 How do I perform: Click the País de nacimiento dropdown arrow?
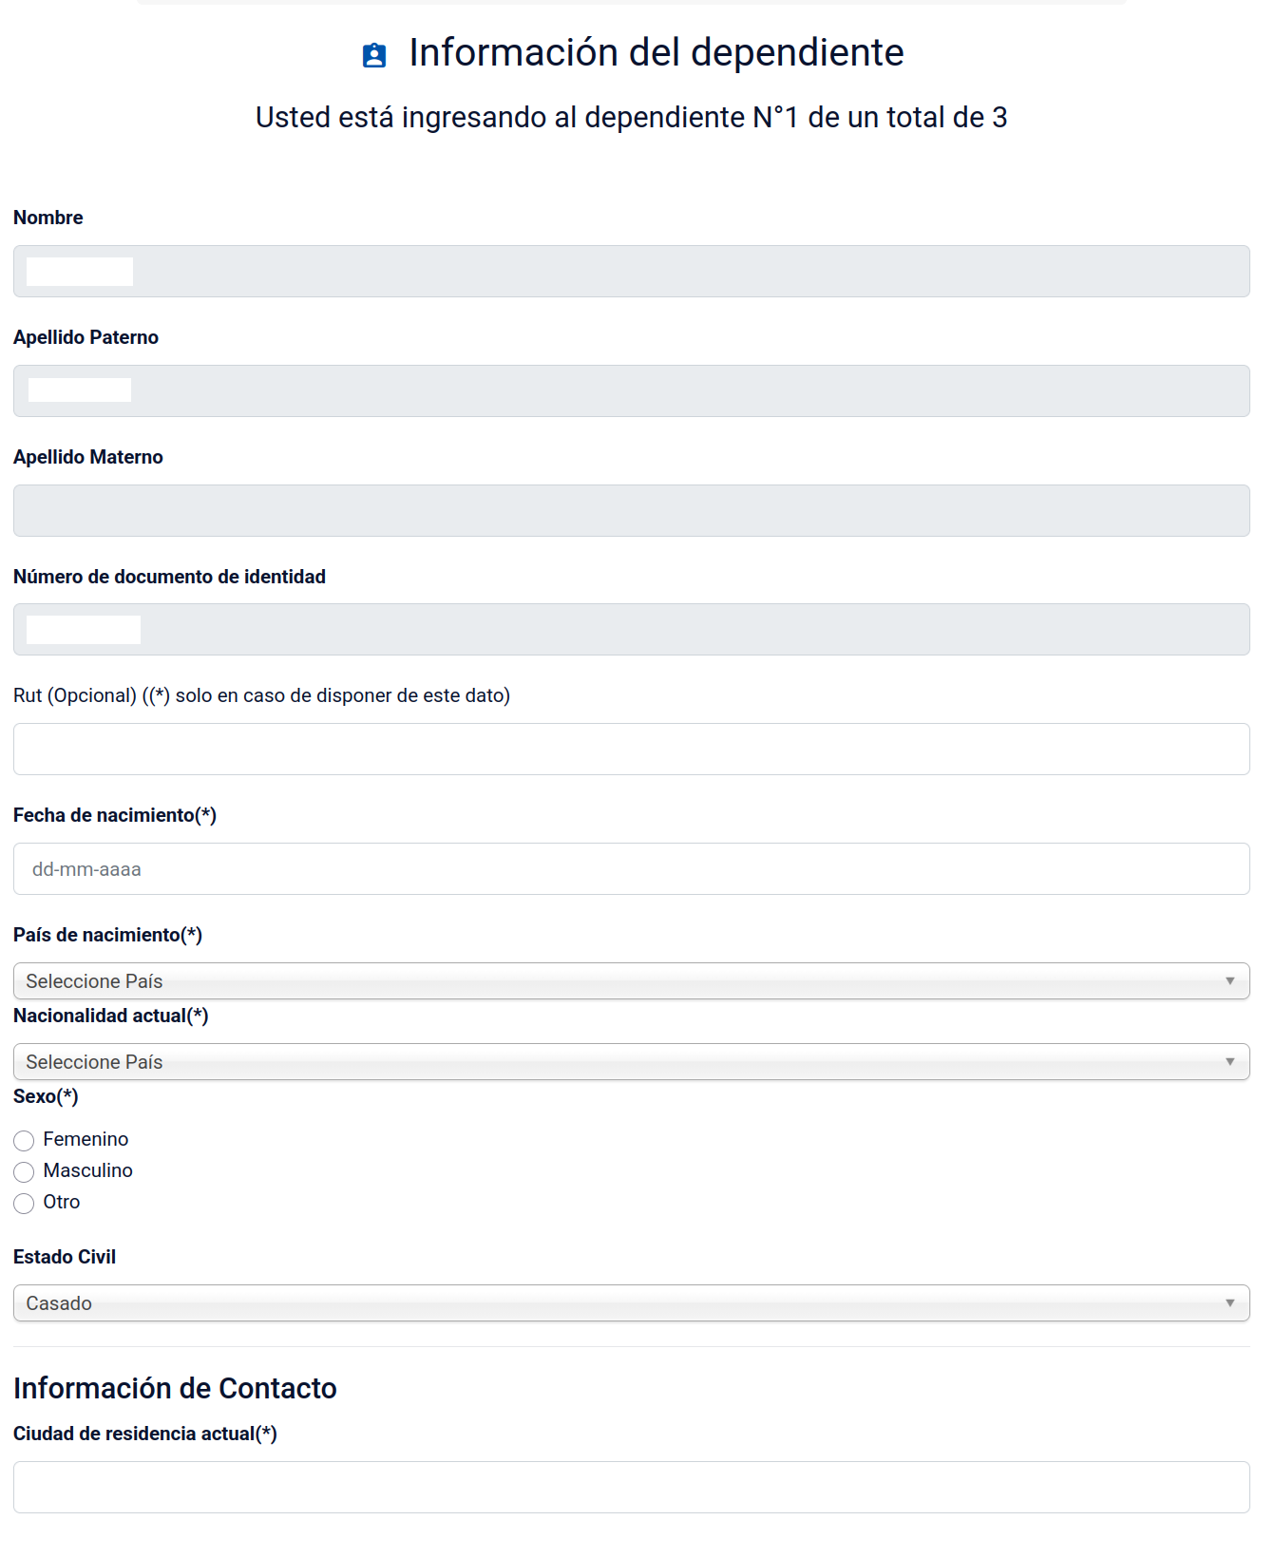tap(1229, 981)
